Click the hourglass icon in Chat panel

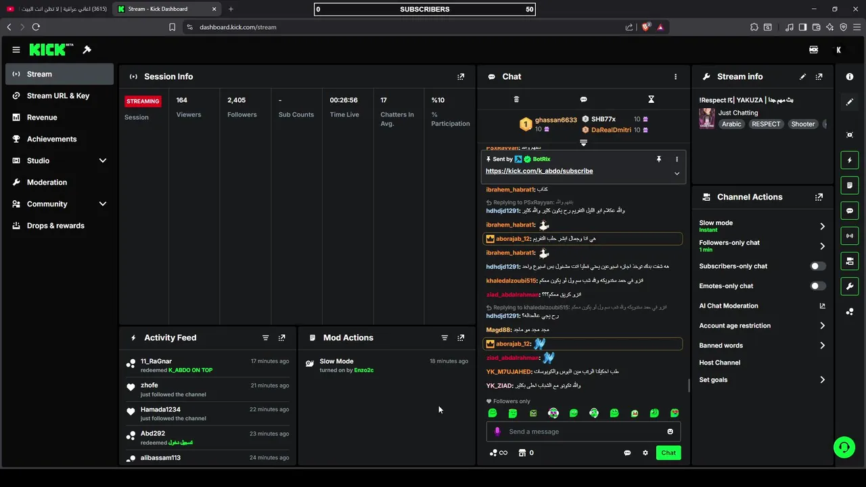[x=651, y=99]
